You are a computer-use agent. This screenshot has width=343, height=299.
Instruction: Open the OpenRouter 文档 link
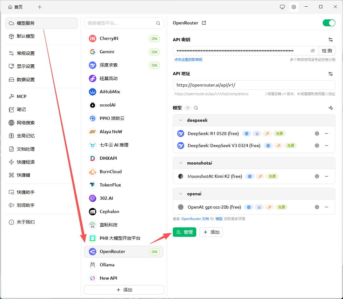[x=195, y=219]
